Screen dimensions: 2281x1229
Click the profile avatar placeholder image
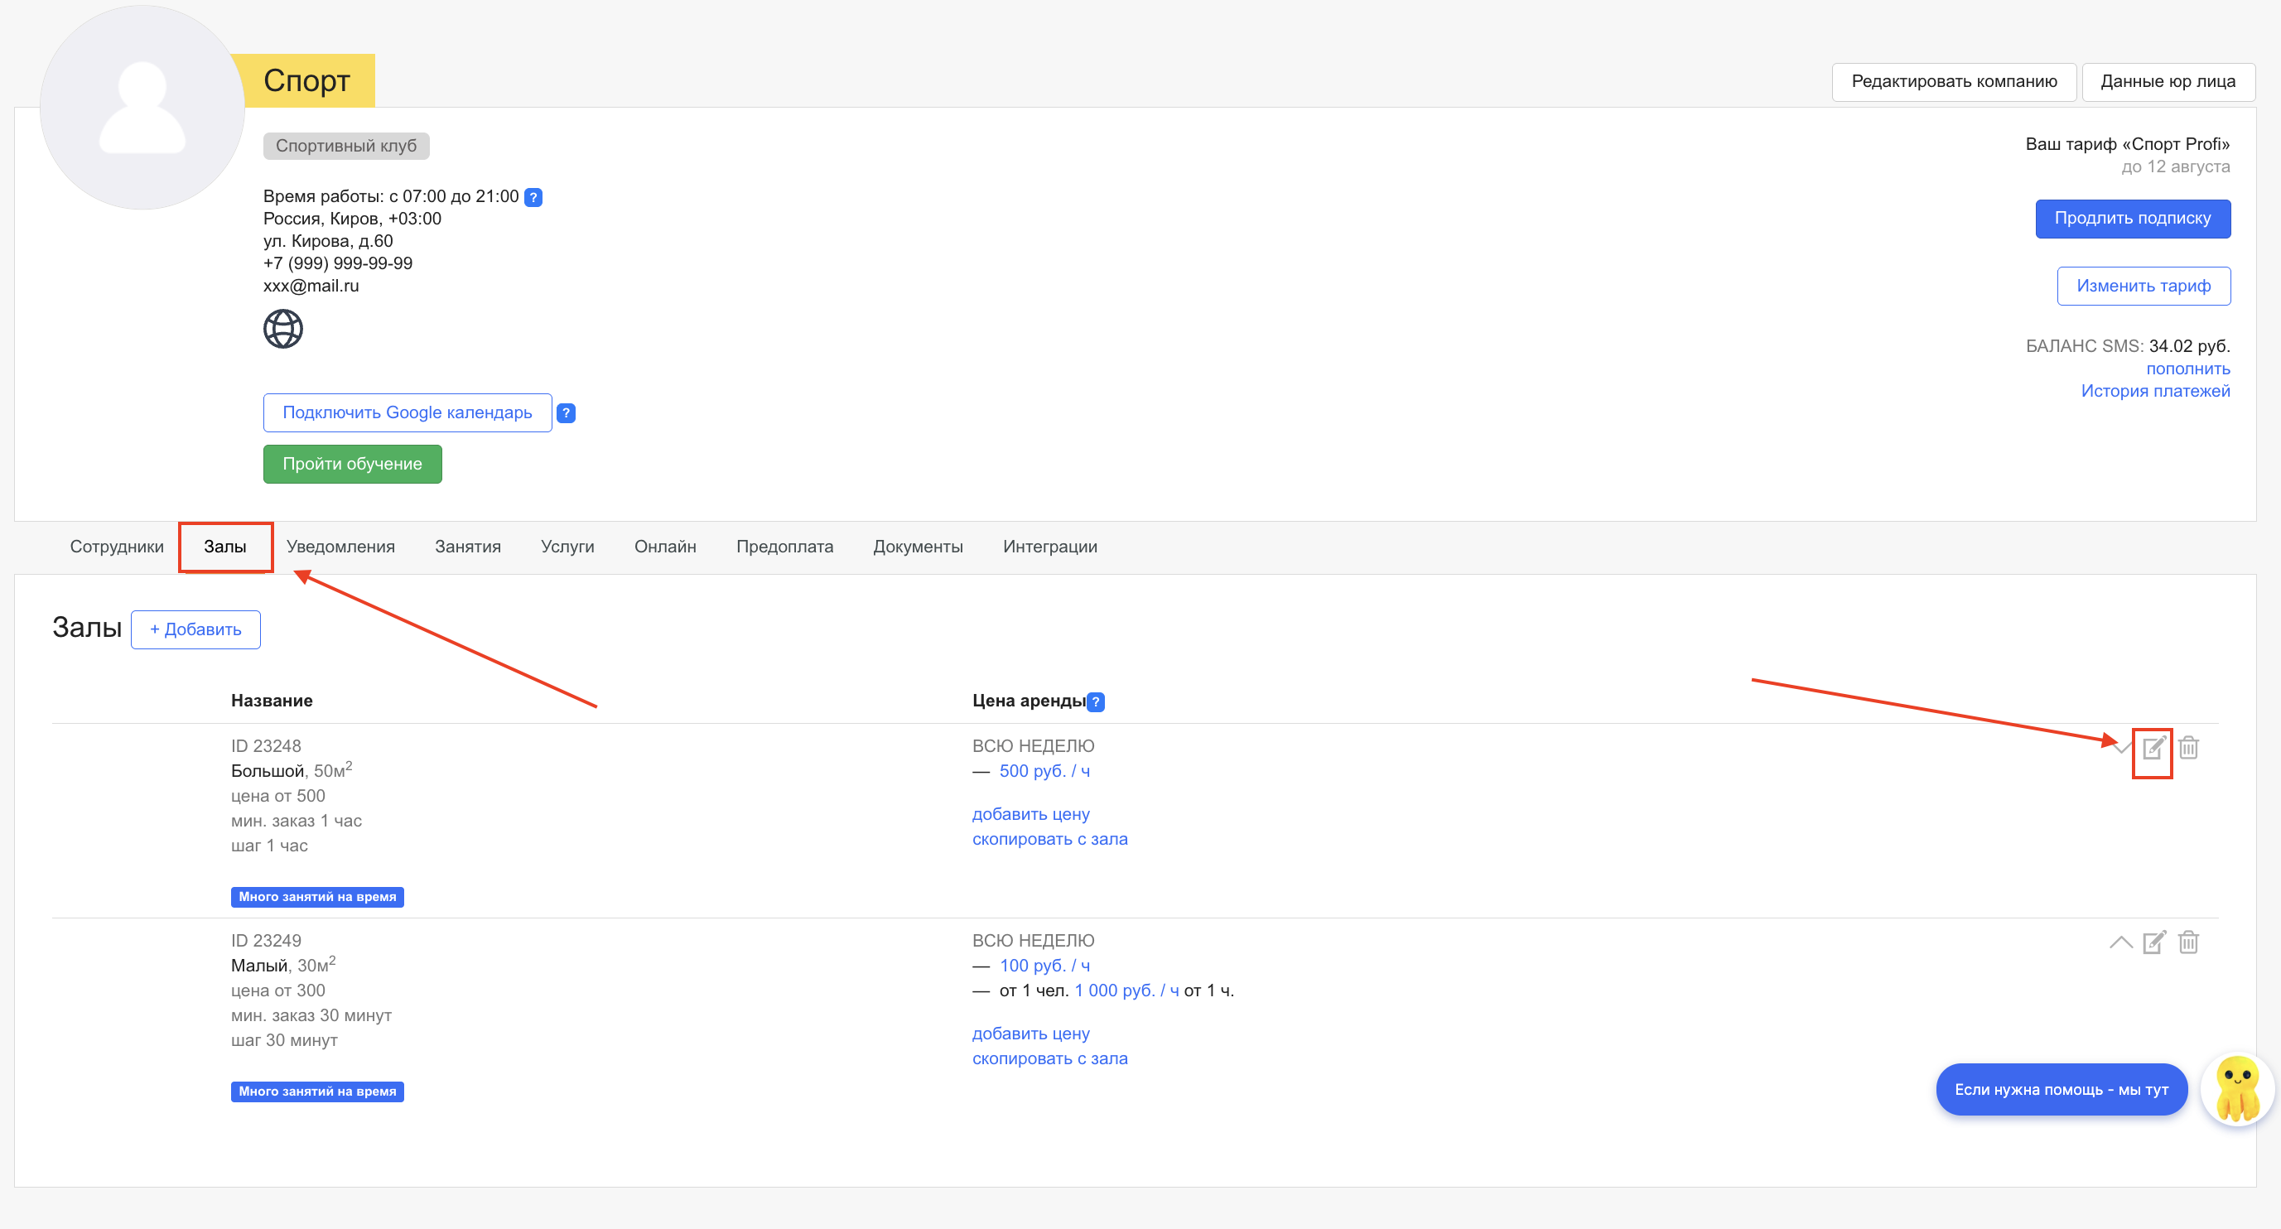click(142, 108)
